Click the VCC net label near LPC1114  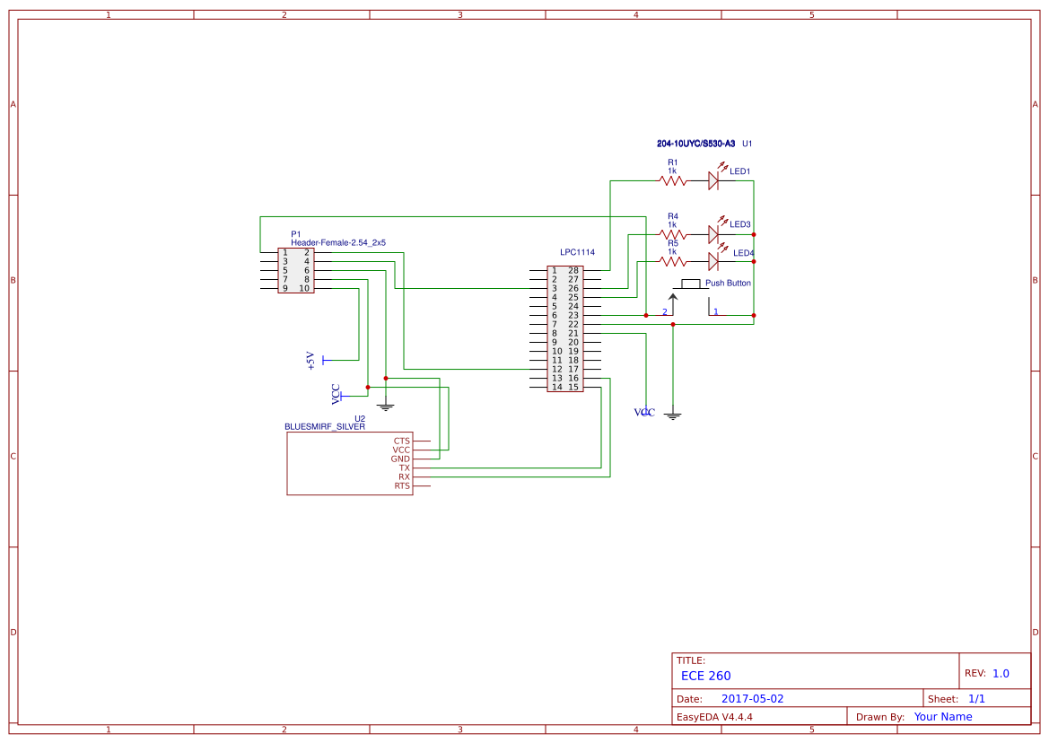tap(644, 413)
